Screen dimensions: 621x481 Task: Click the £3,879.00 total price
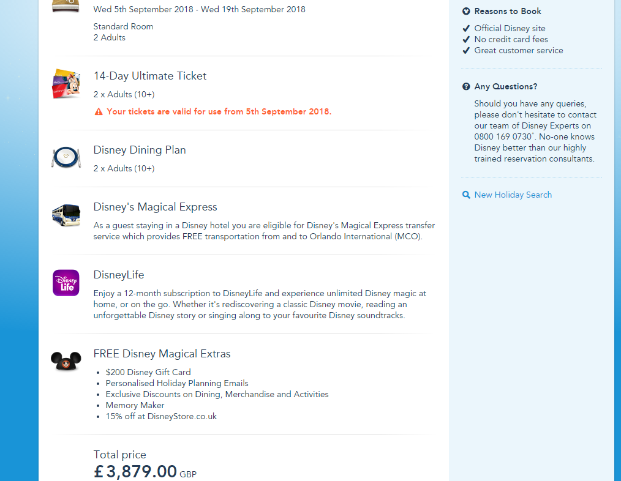[135, 471]
